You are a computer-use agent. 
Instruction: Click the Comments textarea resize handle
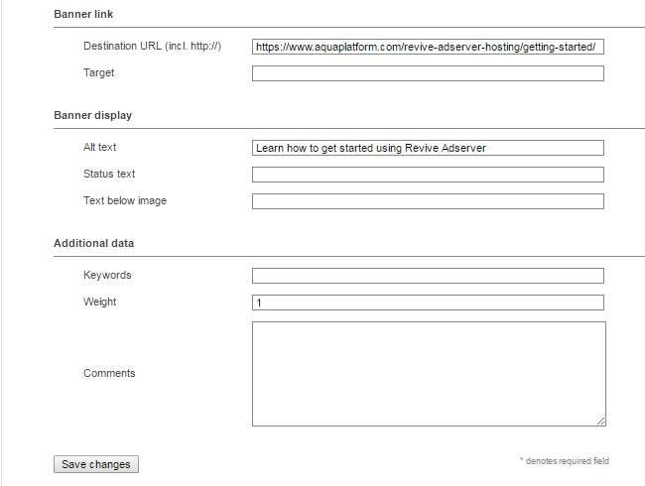[601, 422]
